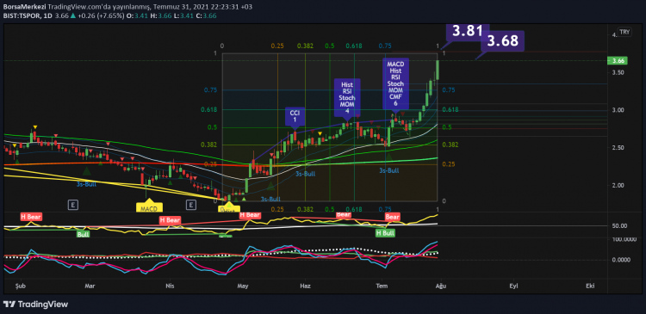The image size is (646, 314).
Task: Click the green Bull label near Mar
Action: point(84,234)
